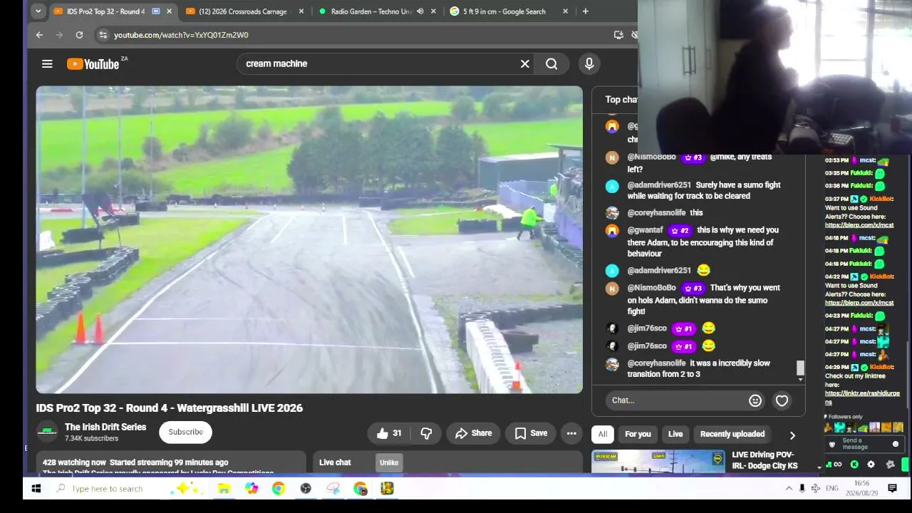Open The Irish Drift Series channel avatar

click(47, 432)
